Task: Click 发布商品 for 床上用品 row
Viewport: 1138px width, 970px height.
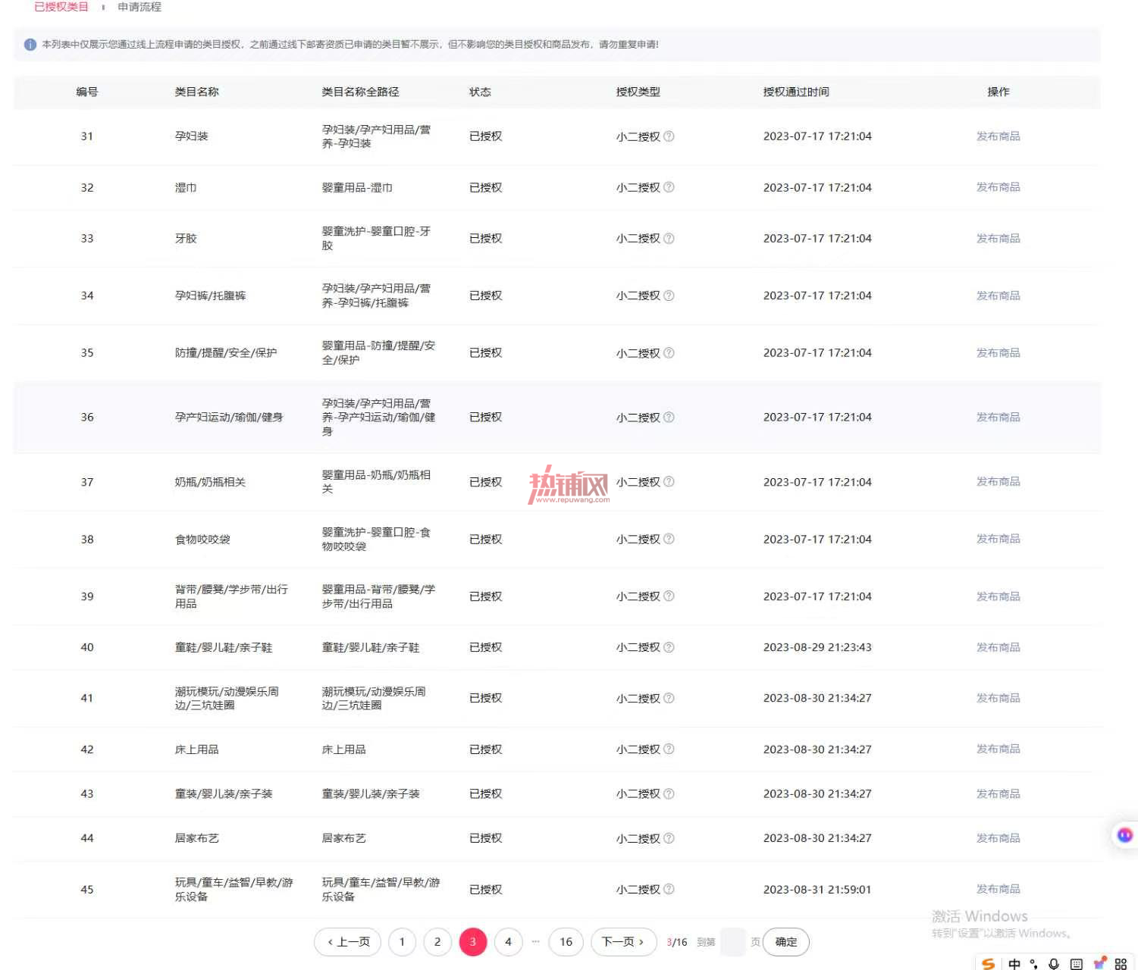Action: 998,749
